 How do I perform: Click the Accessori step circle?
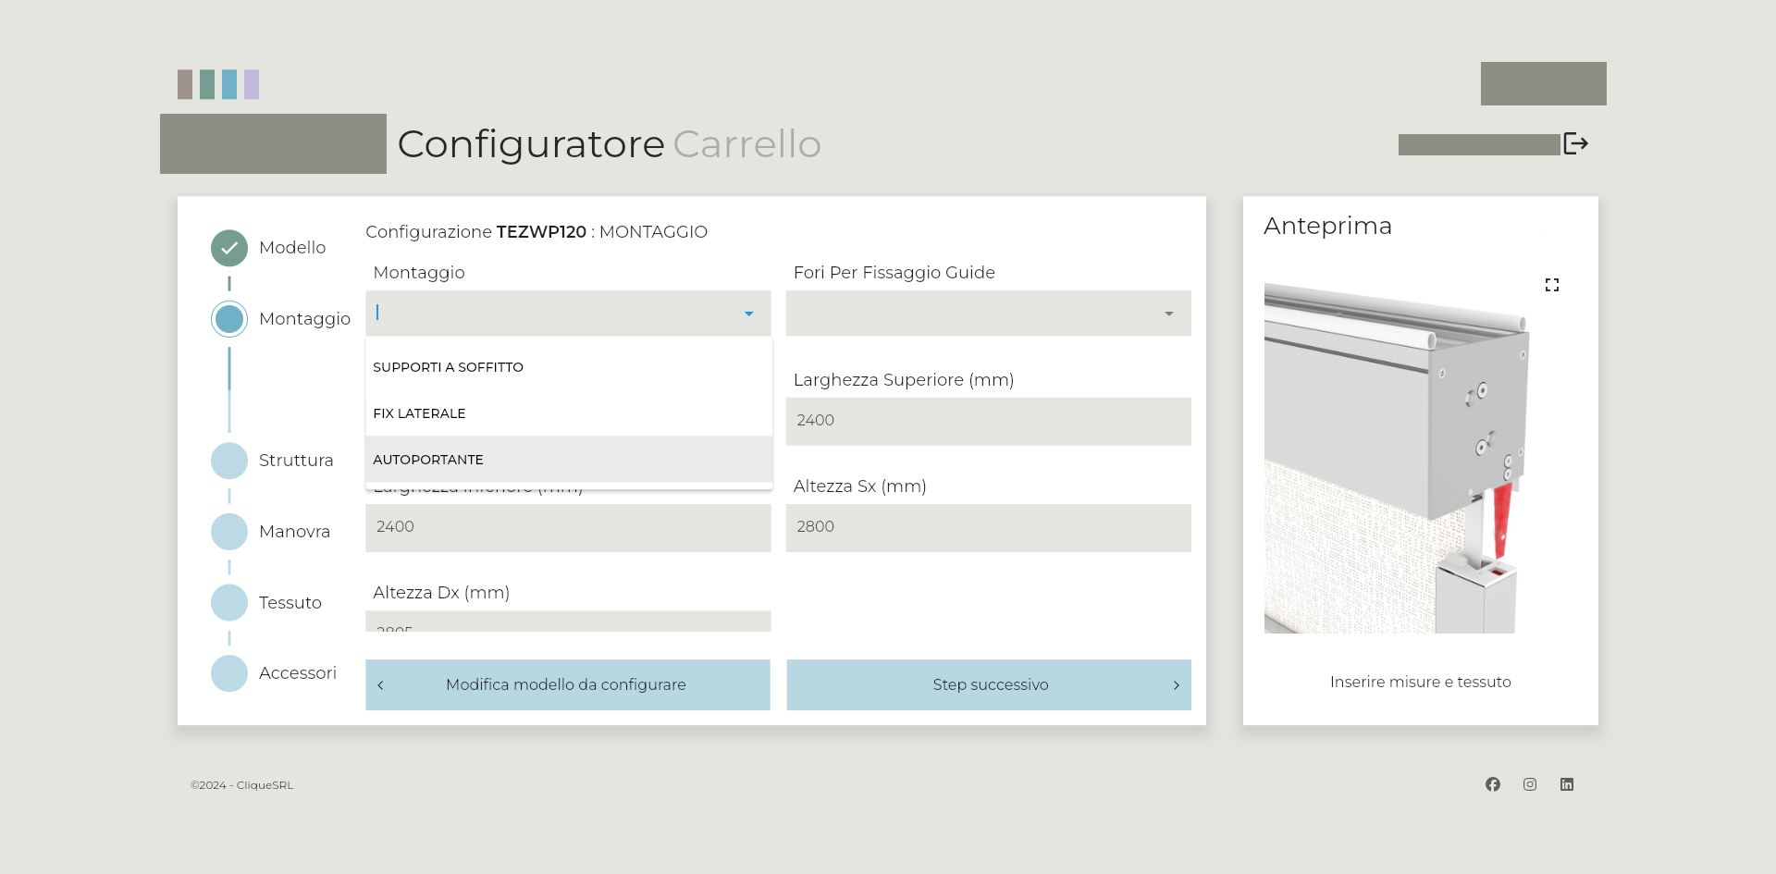229,673
